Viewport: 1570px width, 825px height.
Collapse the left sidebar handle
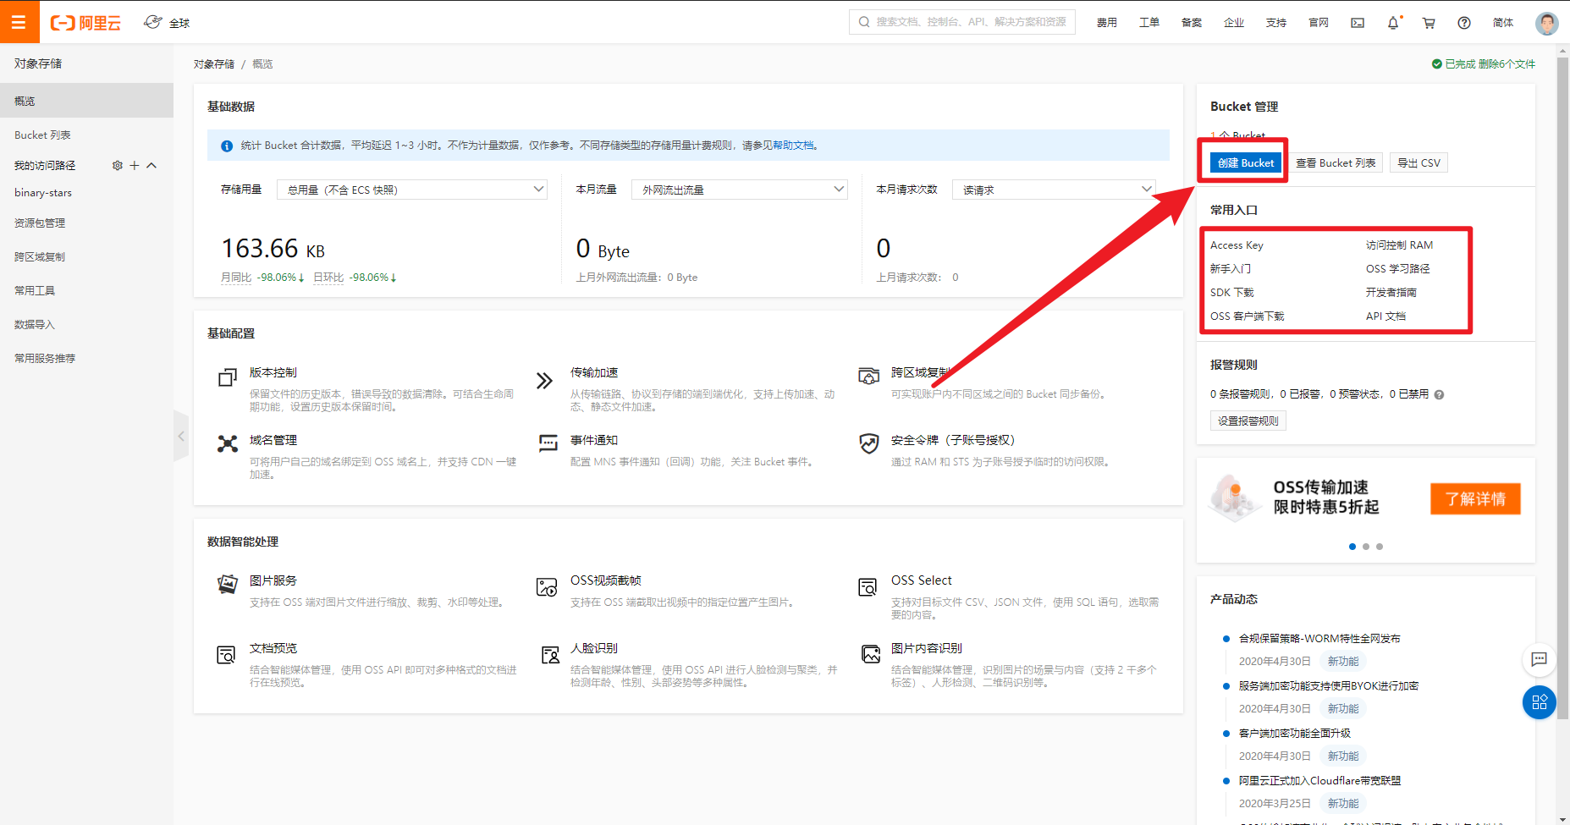click(181, 436)
